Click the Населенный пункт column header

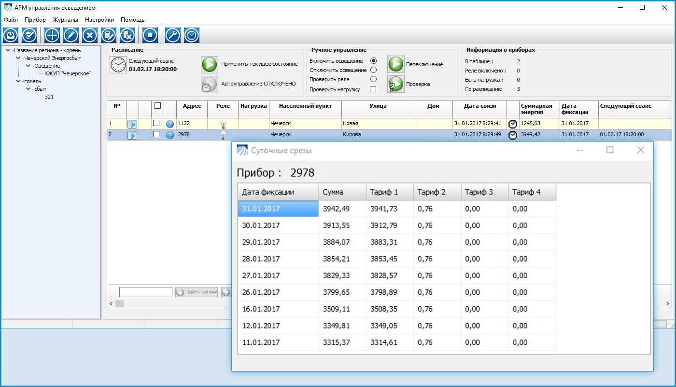pos(305,109)
